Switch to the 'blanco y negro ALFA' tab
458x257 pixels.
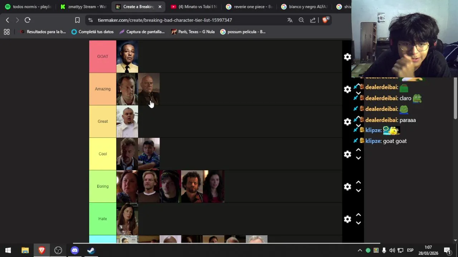pyautogui.click(x=304, y=6)
